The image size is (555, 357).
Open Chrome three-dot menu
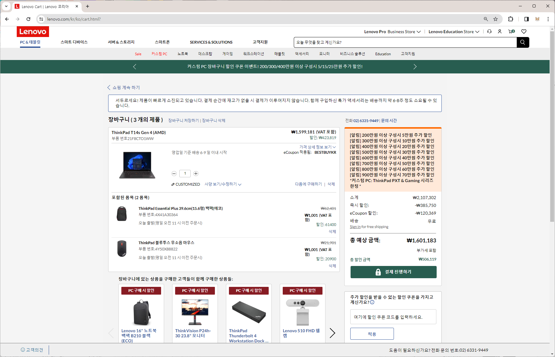click(548, 19)
